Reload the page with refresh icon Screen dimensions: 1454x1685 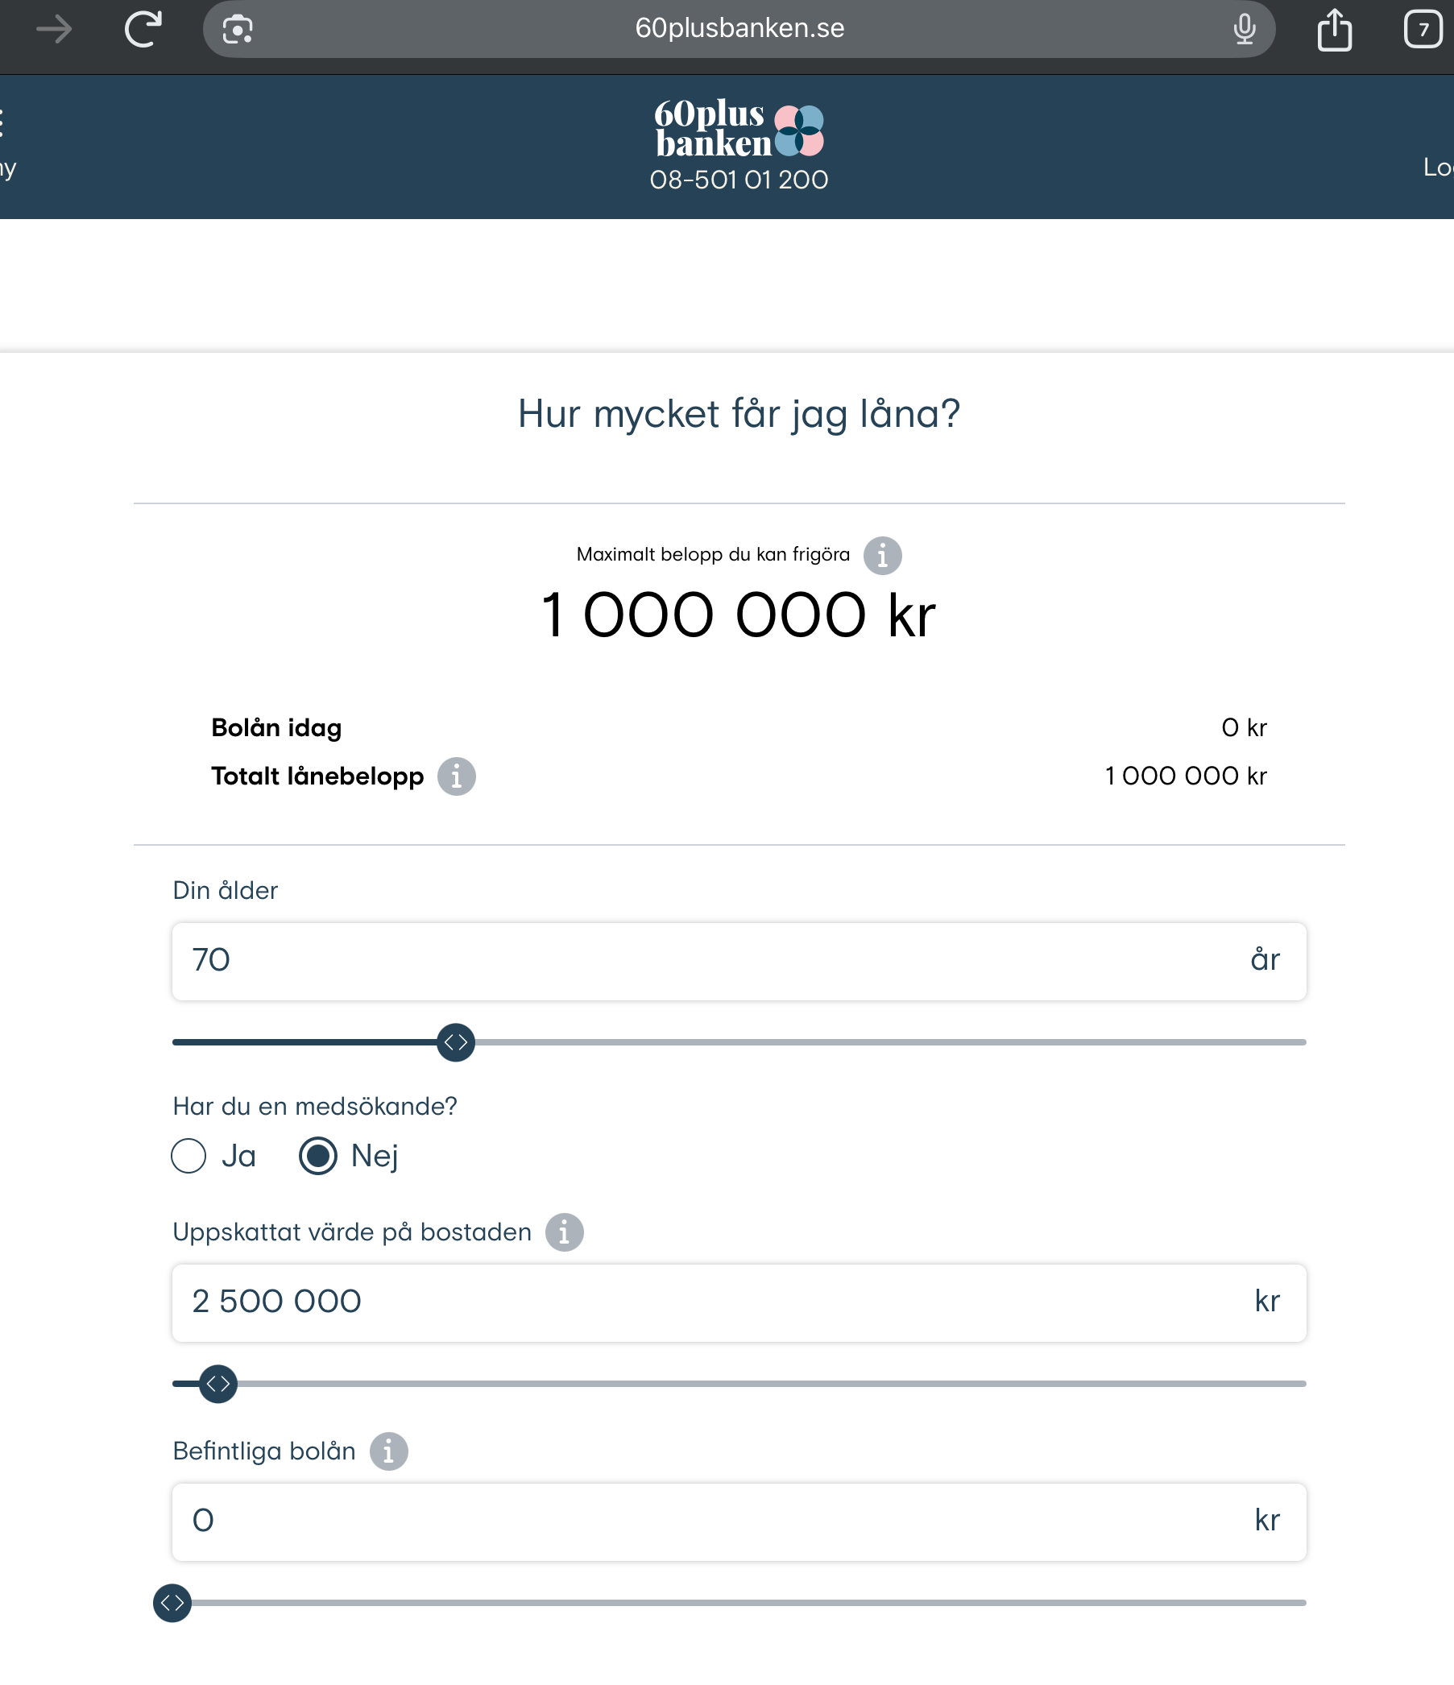(143, 30)
